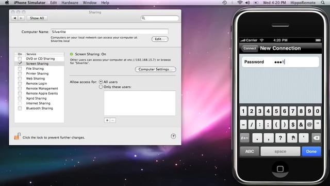Enable Web Sharing checkbox
The width and height of the screenshot is (330, 186).
[x=20, y=79]
